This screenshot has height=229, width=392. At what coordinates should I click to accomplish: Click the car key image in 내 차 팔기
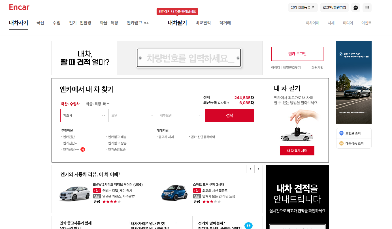(299, 125)
